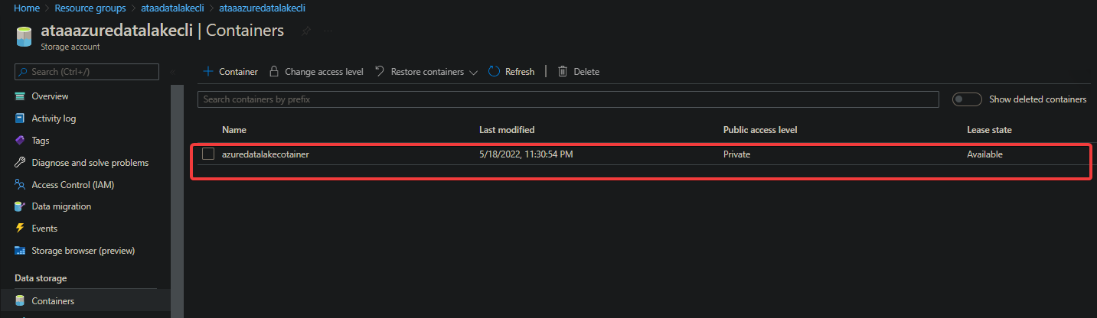Image resolution: width=1097 pixels, height=318 pixels.
Task: Click the storage account icon beside title
Action: pyautogui.click(x=24, y=37)
